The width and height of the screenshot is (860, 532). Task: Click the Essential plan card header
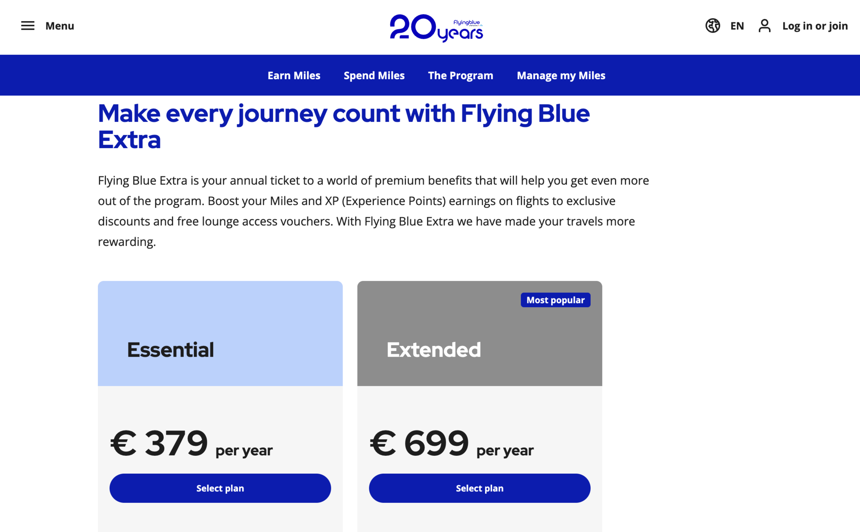coord(220,333)
